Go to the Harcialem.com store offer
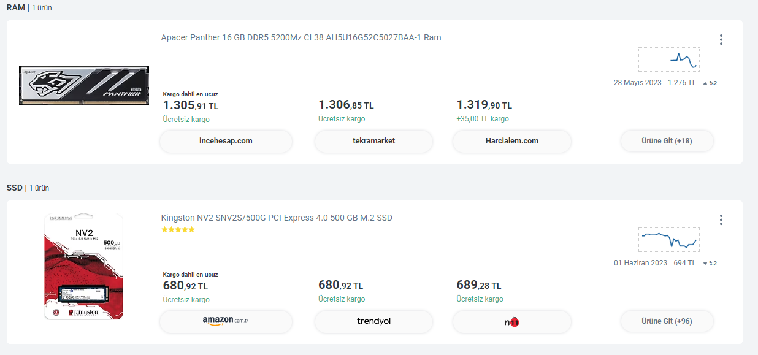This screenshot has width=758, height=355. (511, 141)
